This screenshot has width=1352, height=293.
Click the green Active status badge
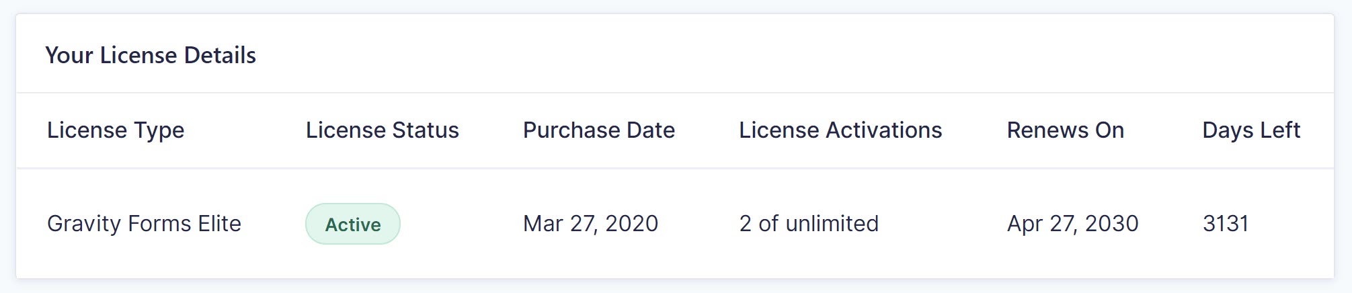click(x=353, y=224)
